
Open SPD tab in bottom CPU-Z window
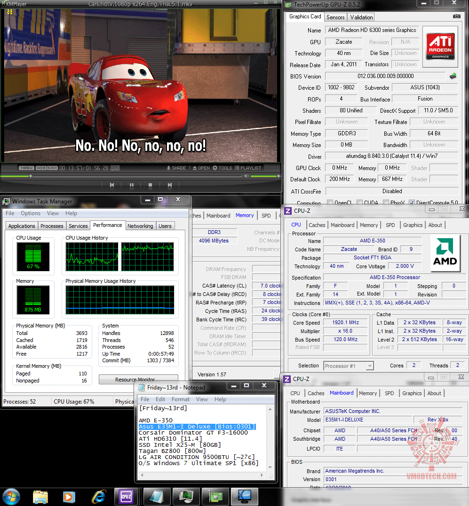[389, 393]
